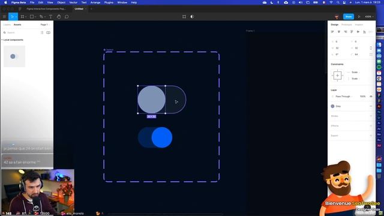
Task: Click the Finder icon in the Dock
Action: tap(379, 45)
